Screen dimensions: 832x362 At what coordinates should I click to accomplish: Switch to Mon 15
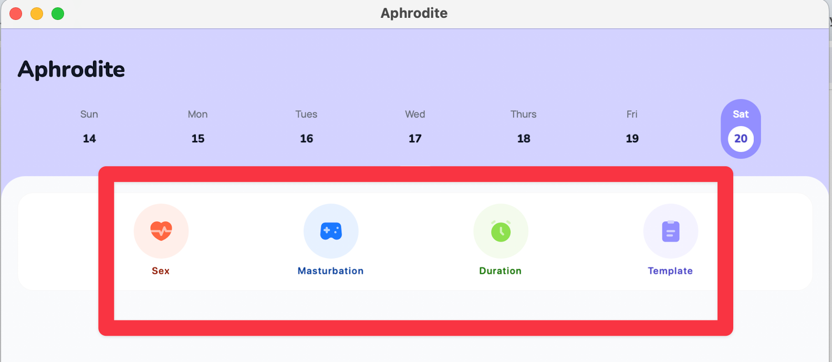point(198,127)
